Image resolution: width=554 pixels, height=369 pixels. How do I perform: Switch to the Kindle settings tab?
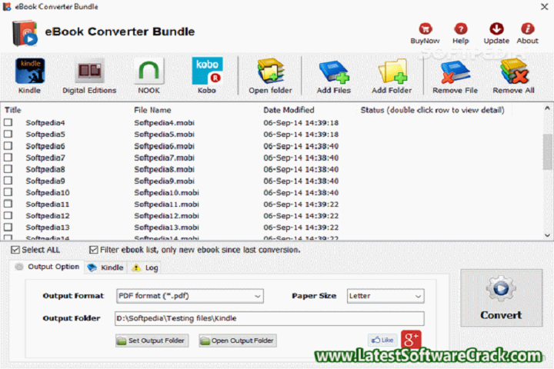click(x=105, y=268)
